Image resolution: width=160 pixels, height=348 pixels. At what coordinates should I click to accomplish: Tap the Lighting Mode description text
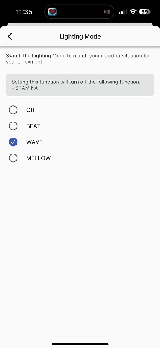click(78, 59)
